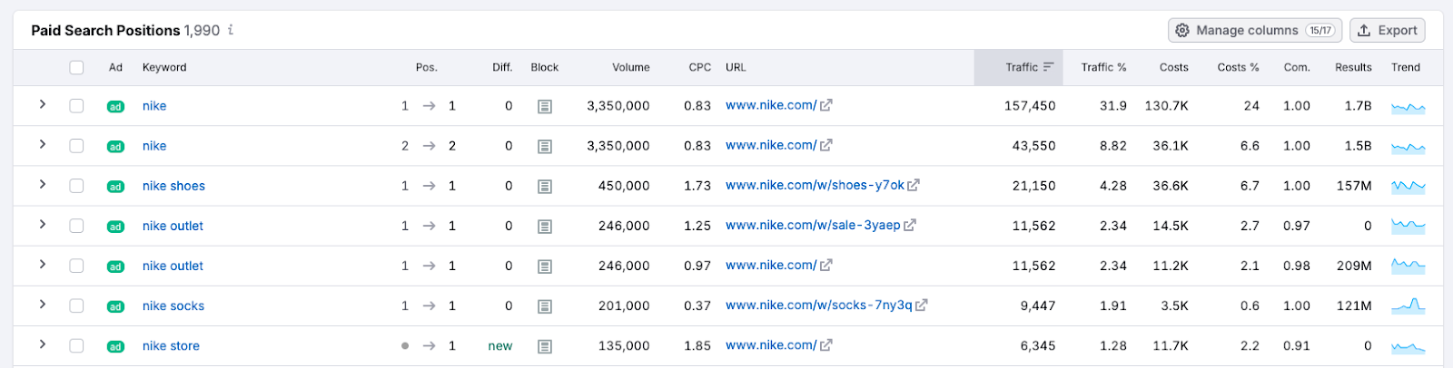Open the nike shoes URL external link icon
The image size is (1453, 368).
(x=914, y=186)
